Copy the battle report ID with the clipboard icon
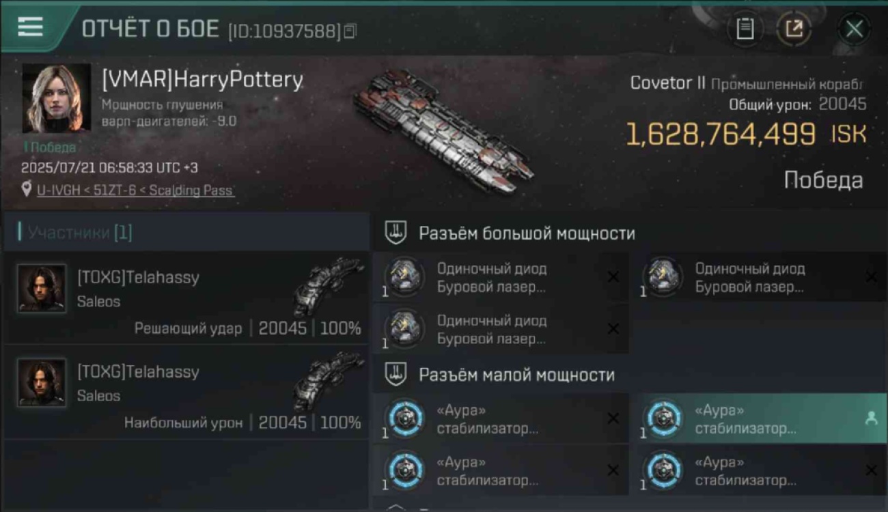This screenshot has width=888, height=512. pos(350,31)
